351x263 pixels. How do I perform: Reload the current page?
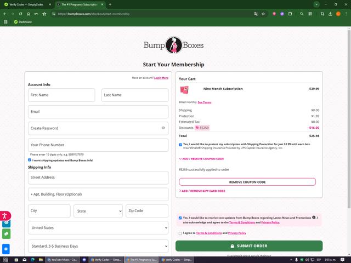click(20, 14)
